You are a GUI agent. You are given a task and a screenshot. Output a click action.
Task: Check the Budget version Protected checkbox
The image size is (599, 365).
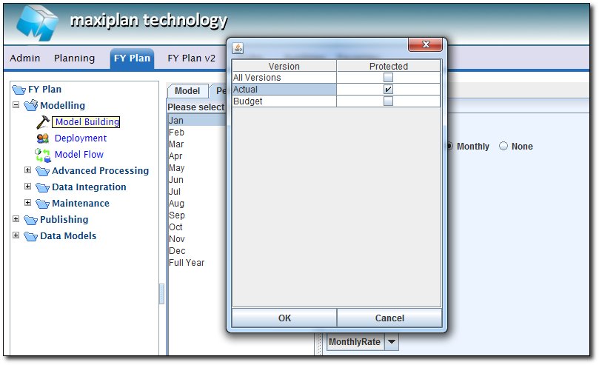click(388, 101)
